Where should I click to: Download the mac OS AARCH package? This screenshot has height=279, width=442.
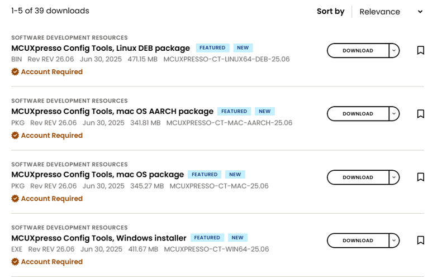coord(358,114)
